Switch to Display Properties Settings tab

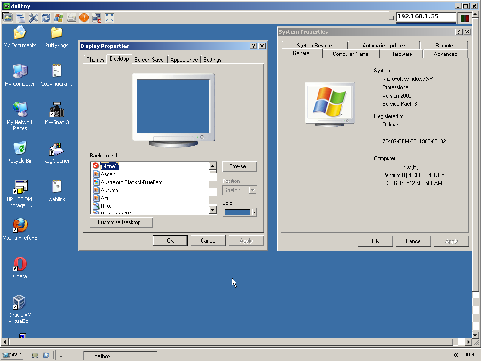(x=212, y=60)
